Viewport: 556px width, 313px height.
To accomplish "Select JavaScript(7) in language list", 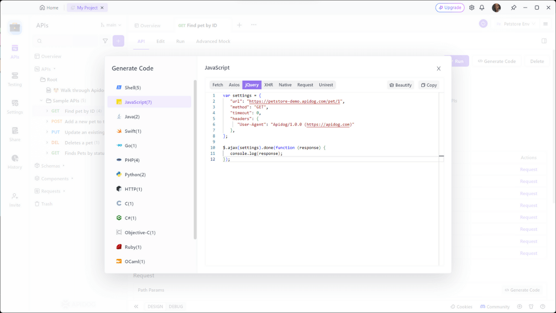I will coord(149,102).
